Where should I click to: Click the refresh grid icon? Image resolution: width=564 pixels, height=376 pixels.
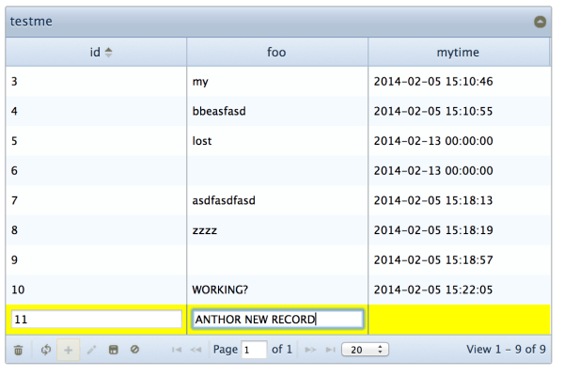tap(44, 349)
